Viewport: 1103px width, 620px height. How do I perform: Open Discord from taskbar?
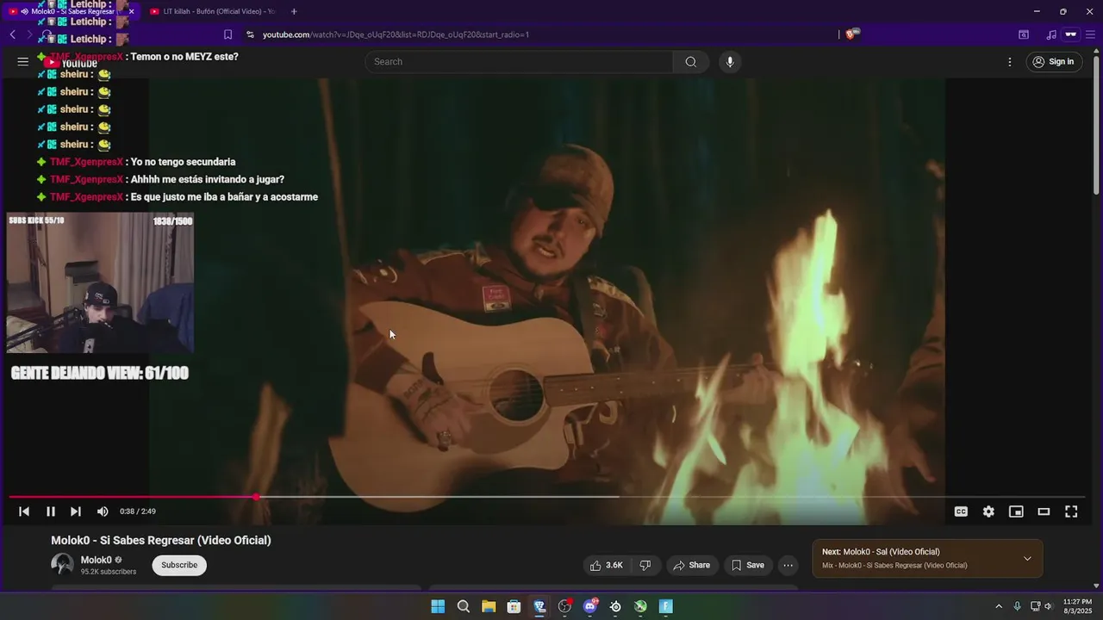coord(590,606)
